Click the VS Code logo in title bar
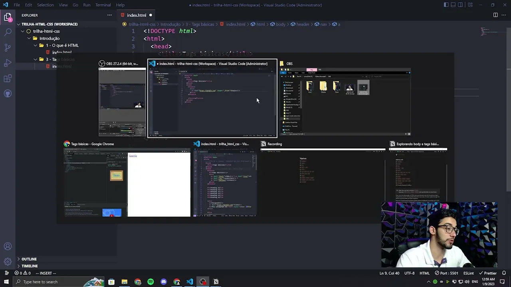The height and width of the screenshot is (287, 511). coord(5,5)
